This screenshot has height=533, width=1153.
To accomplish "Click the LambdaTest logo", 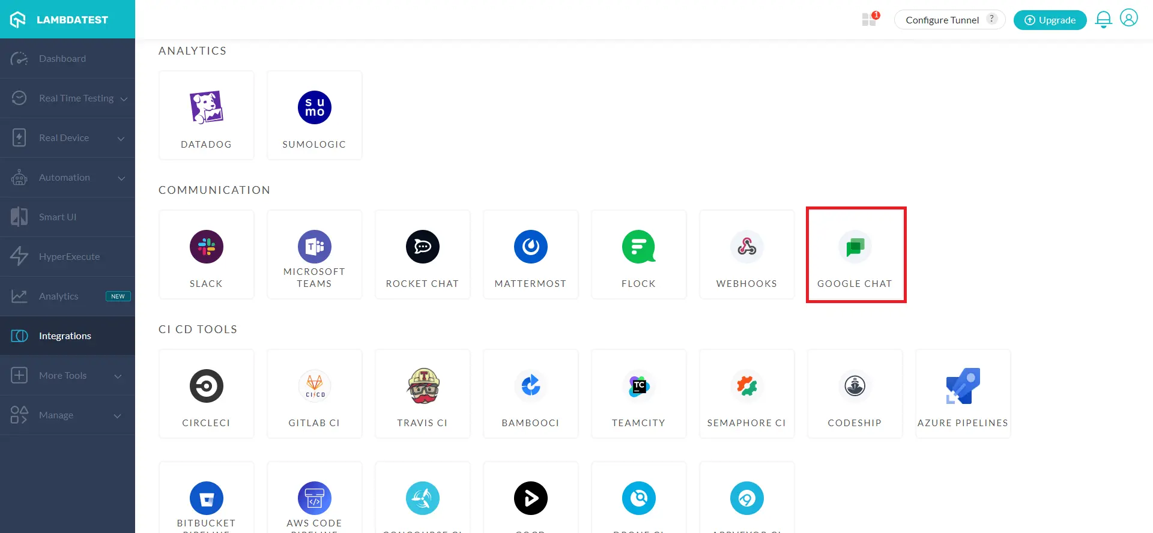I will pos(59,20).
